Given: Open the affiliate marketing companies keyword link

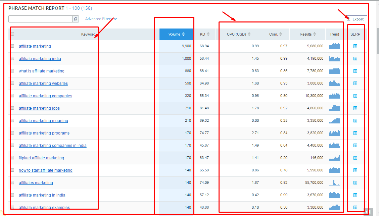Looking at the screenshot, I should pyautogui.click(x=45, y=96).
